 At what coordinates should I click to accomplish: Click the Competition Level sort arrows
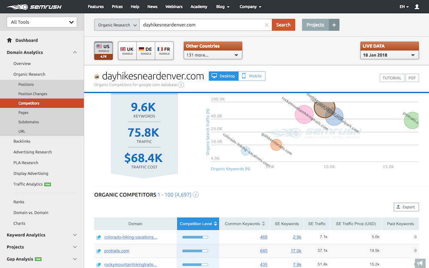[216, 224]
